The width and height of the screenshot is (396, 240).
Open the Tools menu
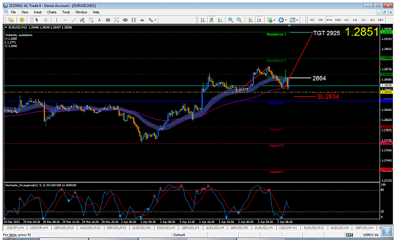point(66,12)
